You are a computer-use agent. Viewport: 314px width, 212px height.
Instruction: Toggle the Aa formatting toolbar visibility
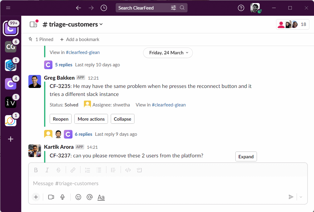(x=101, y=197)
